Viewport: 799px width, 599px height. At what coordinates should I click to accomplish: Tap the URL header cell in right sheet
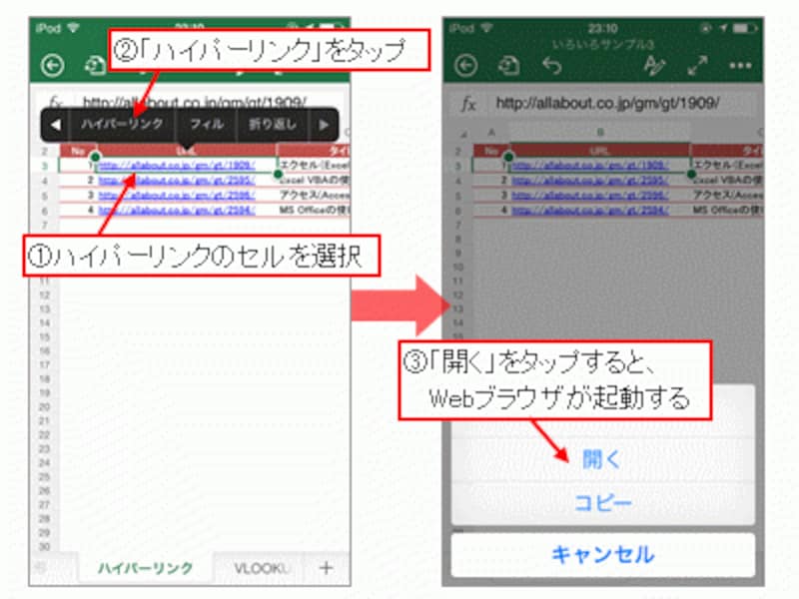point(600,151)
